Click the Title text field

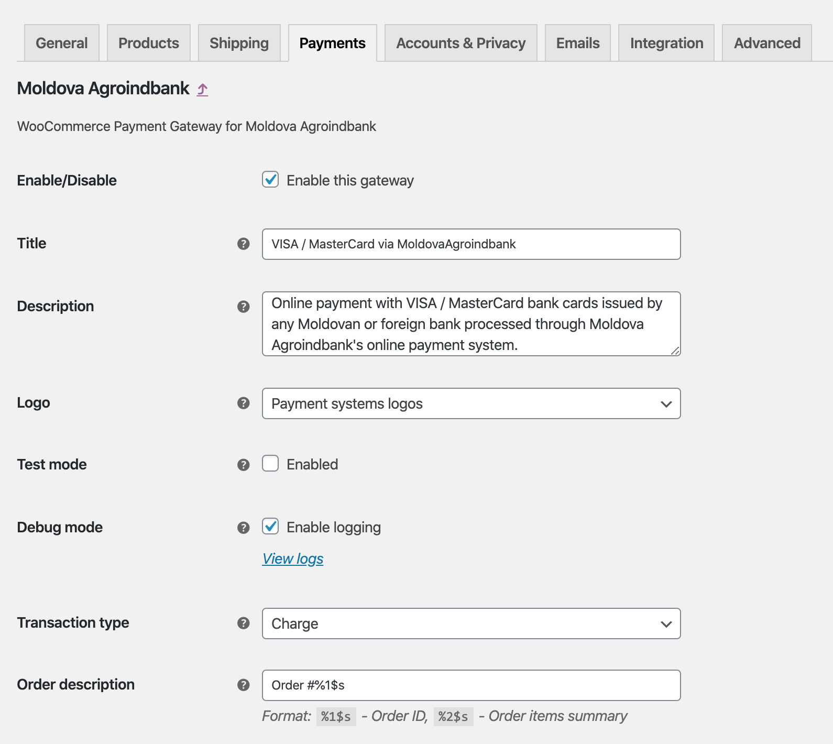[x=471, y=244]
